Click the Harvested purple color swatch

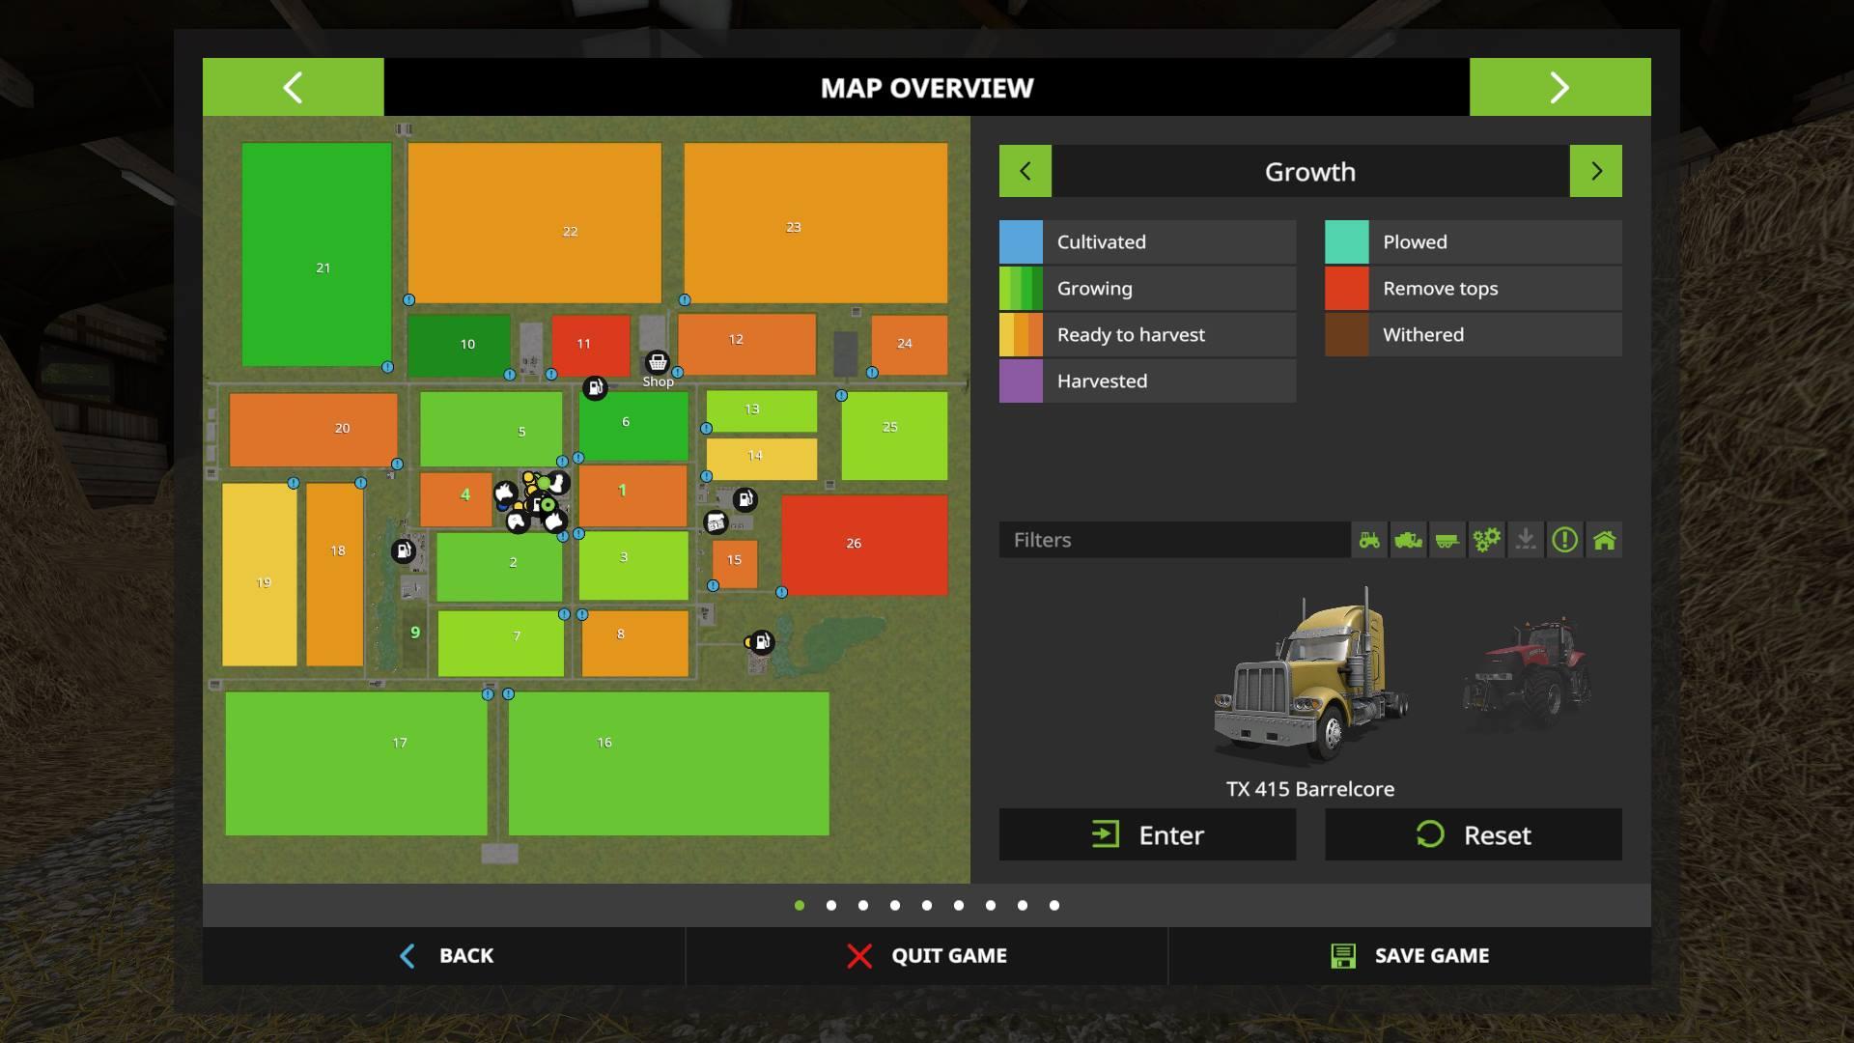click(1021, 381)
